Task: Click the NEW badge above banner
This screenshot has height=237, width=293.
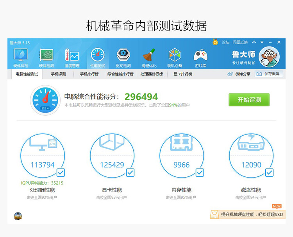Action: [277, 206]
